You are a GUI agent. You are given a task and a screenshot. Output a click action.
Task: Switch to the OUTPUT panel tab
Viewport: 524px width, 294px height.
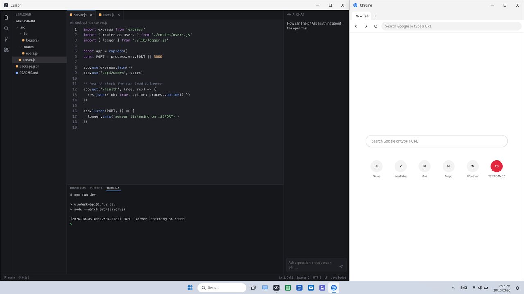(x=96, y=189)
